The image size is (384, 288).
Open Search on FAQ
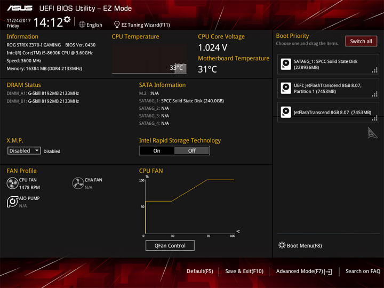tap(363, 271)
